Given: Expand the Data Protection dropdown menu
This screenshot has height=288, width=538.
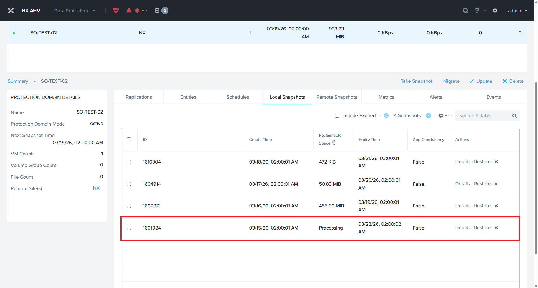Looking at the screenshot, I should (x=74, y=11).
